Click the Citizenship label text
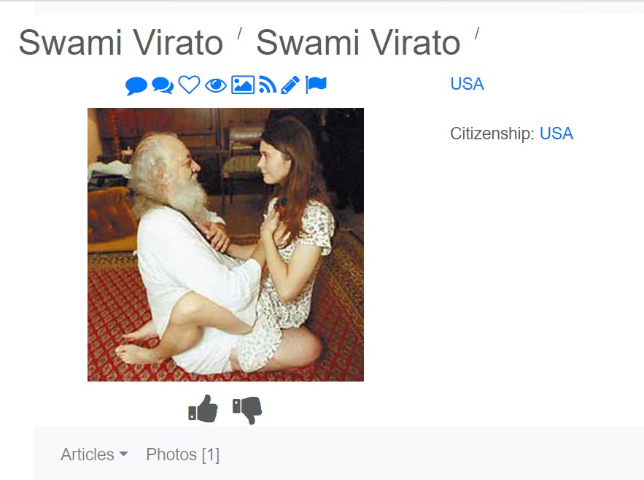This screenshot has width=644, height=480. click(x=492, y=133)
